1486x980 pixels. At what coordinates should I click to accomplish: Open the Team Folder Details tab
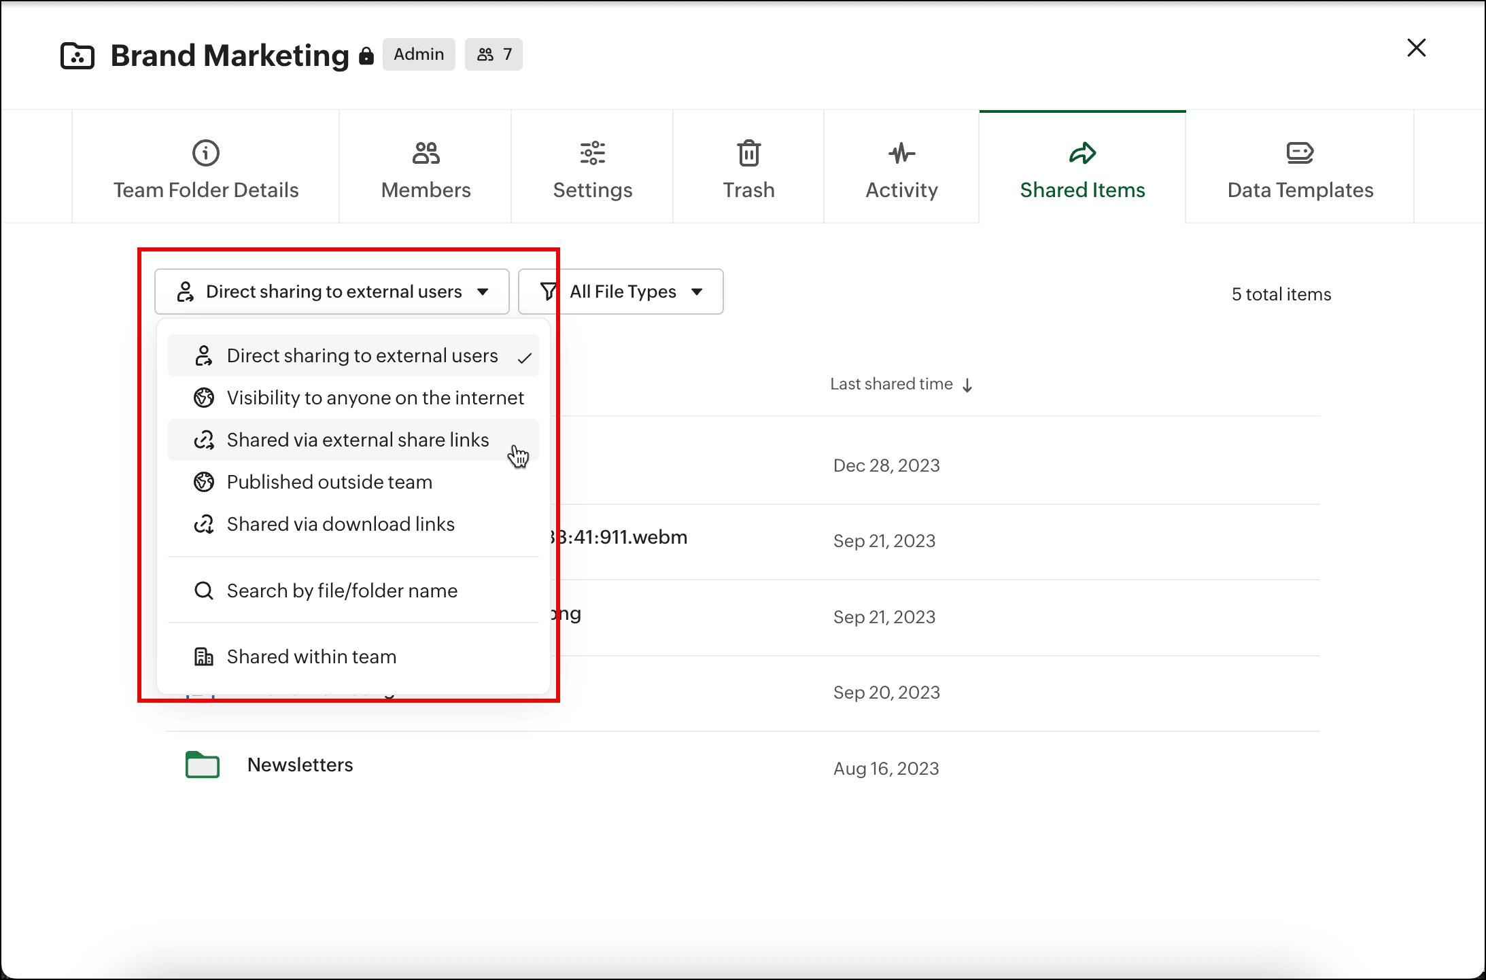(x=205, y=170)
